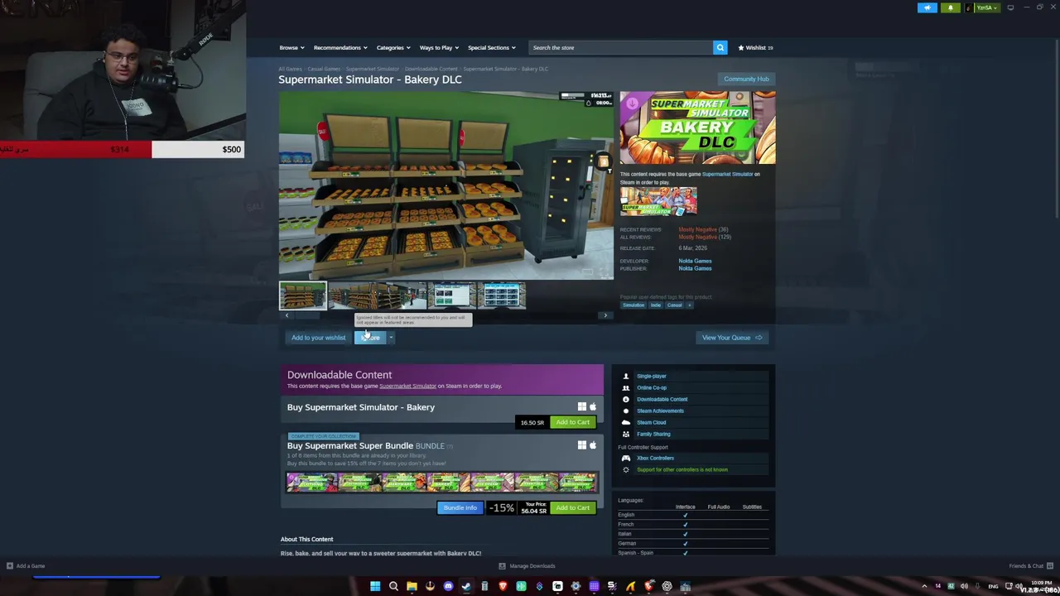Screen dimensions: 1060x596
Task: Click the Single-player feature link
Action: [651, 376]
